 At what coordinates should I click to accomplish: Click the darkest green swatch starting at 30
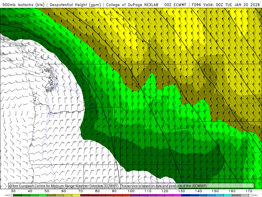[x=17, y=195]
